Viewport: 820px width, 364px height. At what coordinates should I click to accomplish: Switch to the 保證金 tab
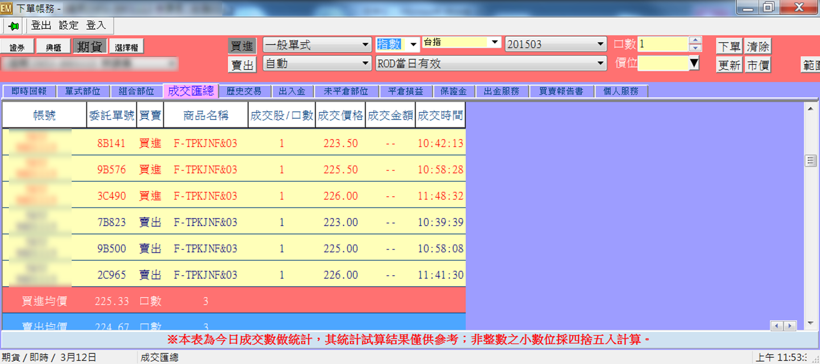pyautogui.click(x=454, y=91)
